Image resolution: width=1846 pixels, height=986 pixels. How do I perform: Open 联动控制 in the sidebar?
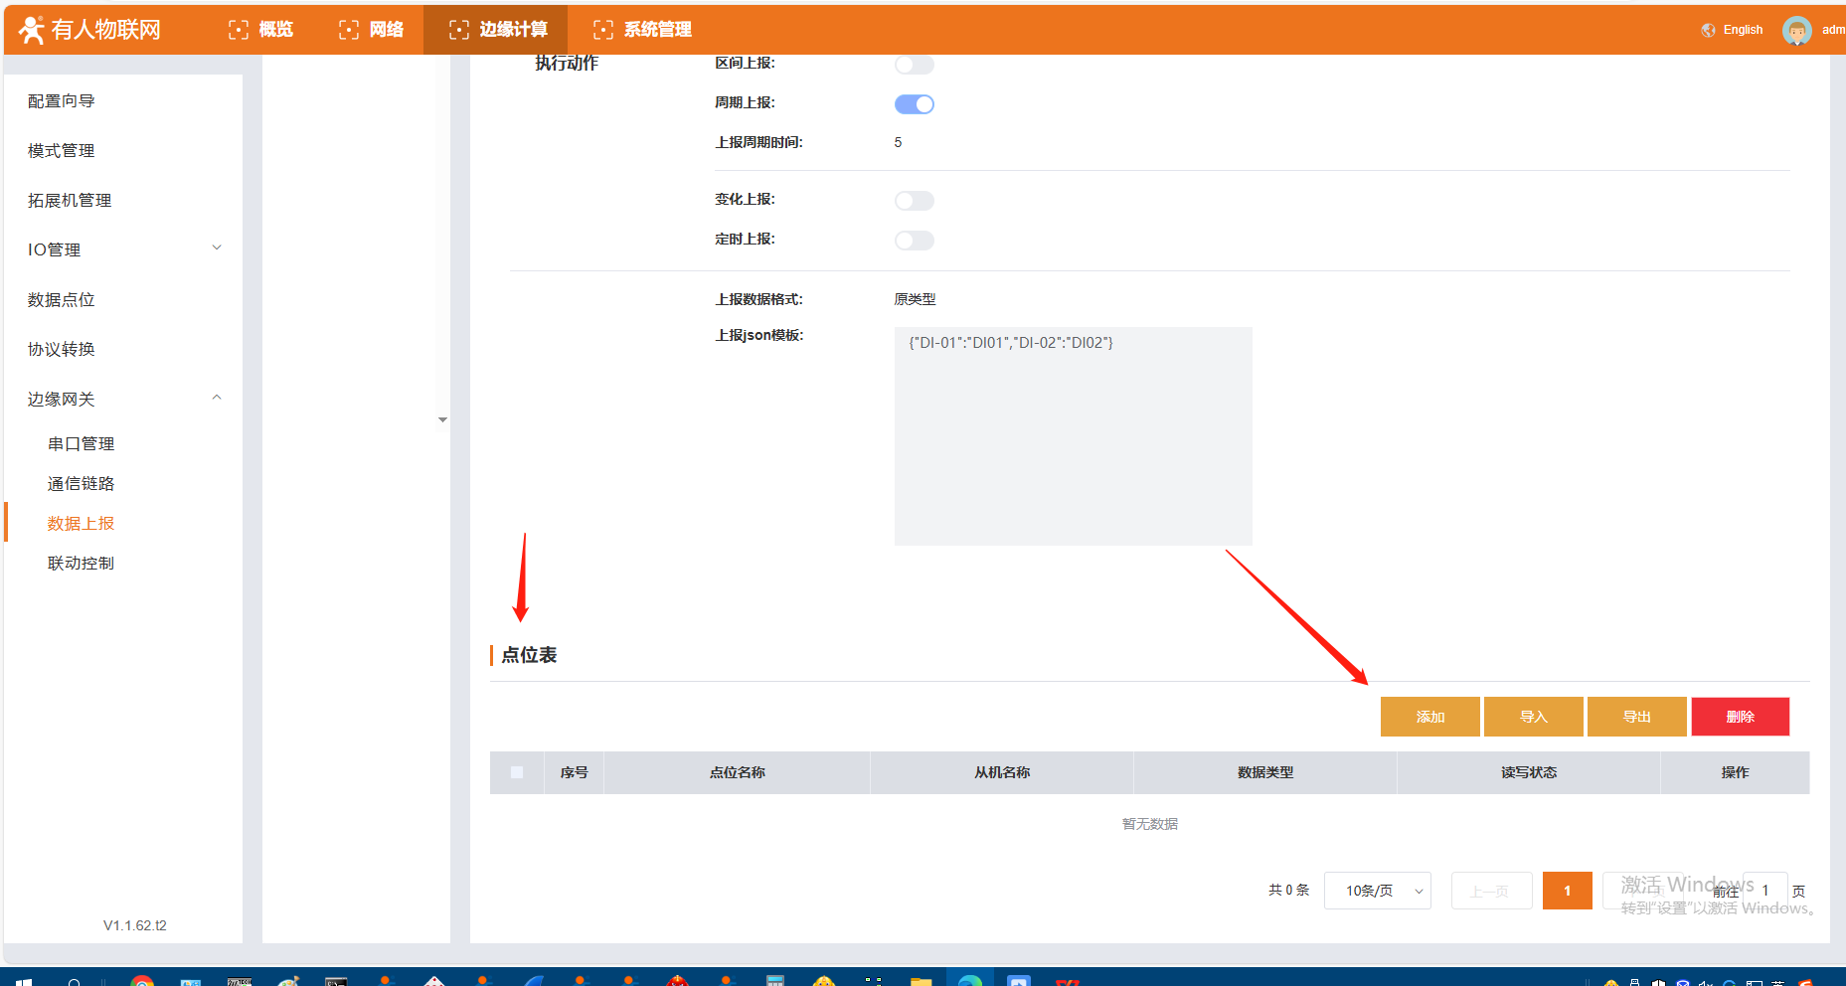82,564
